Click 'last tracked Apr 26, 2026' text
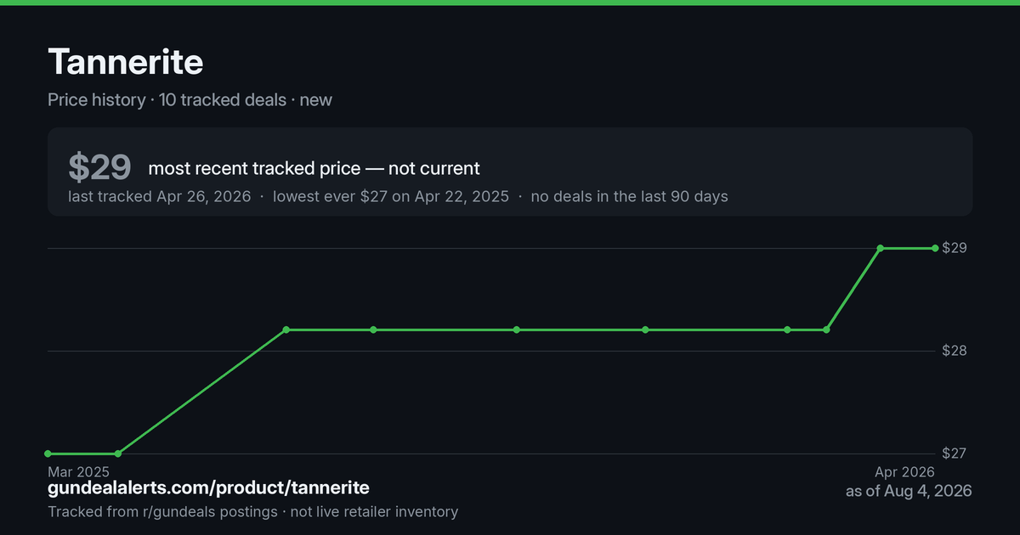Viewport: 1020px width, 535px height. coord(160,196)
